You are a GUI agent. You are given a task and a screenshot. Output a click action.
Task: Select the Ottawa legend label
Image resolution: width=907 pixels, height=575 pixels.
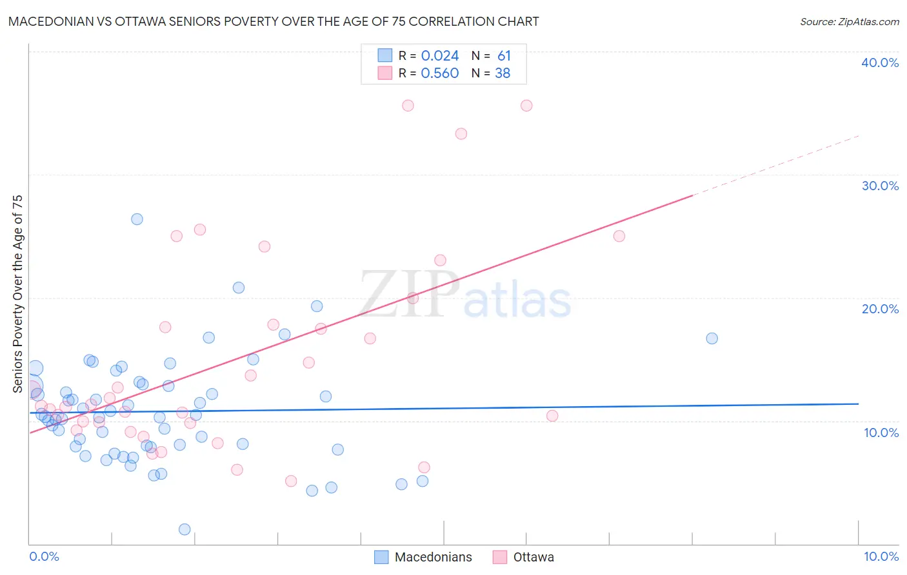point(533,557)
